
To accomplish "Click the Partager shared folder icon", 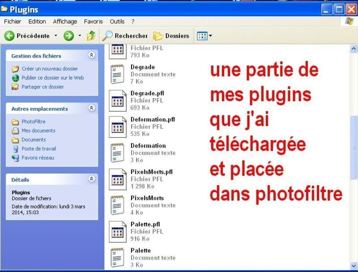I will click(x=15, y=87).
